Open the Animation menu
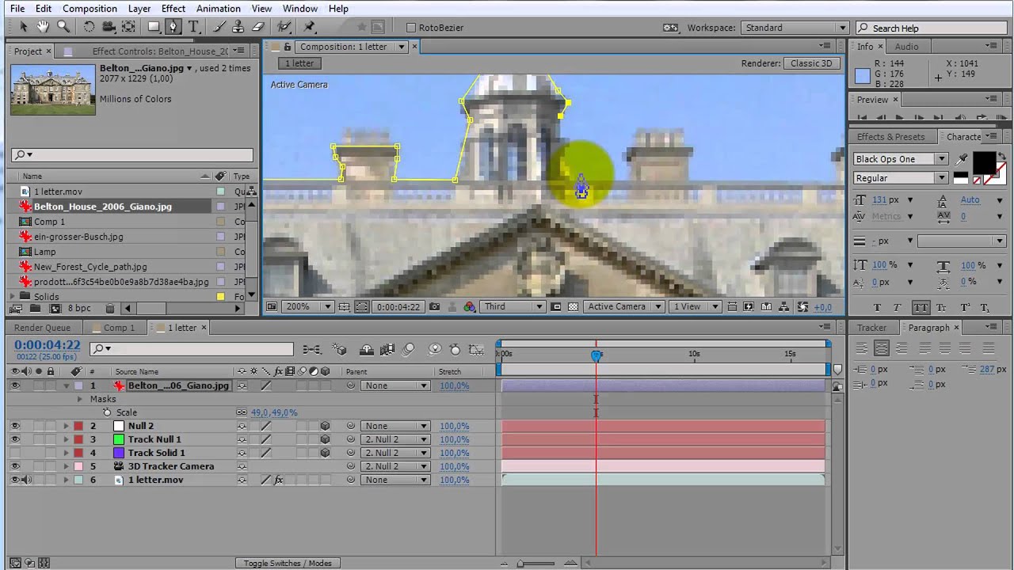The height and width of the screenshot is (570, 1014). coord(219,9)
